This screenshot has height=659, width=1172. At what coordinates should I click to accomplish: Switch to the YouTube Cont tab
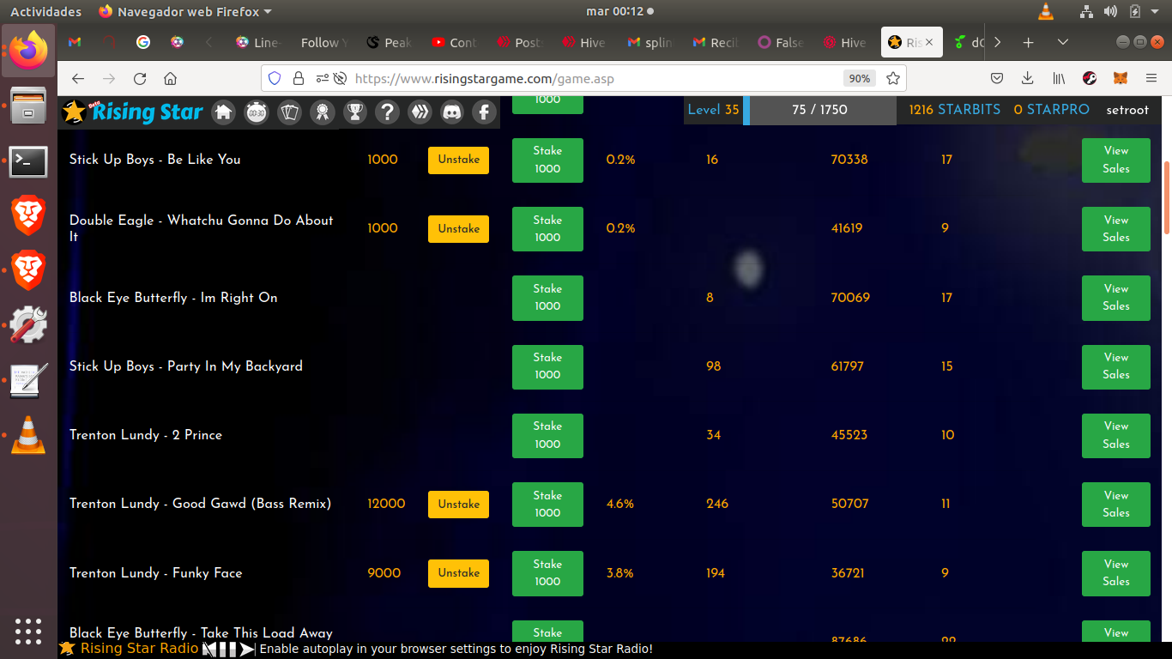[455, 42]
